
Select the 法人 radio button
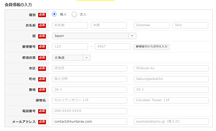(x=74, y=14)
